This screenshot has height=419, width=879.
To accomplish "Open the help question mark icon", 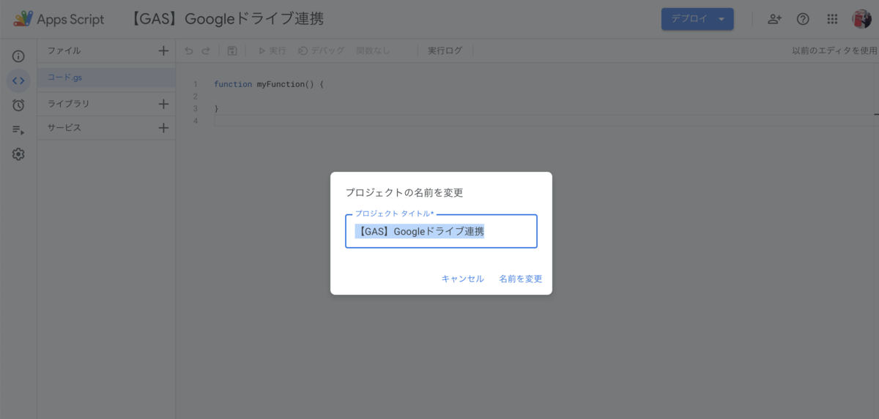I will (x=803, y=19).
